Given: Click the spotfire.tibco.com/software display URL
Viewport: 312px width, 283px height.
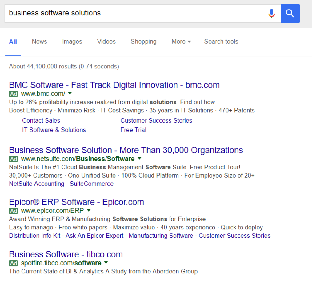Looking at the screenshot, I should (61, 263).
